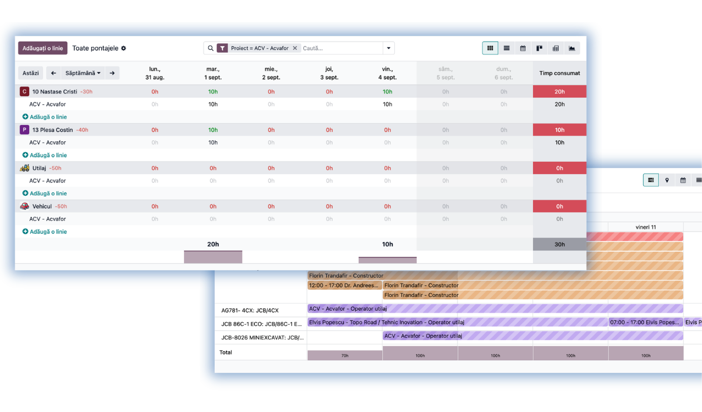Add a line under 13 Plesa Costin
Image resolution: width=702 pixels, height=412 pixels.
coord(45,155)
